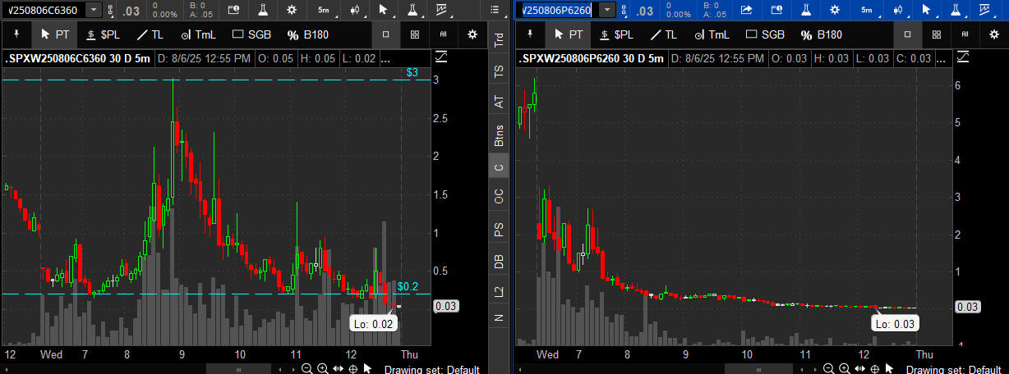Switch to the OC sidebar tab
The width and height of the screenshot is (1009, 374).
pyautogui.click(x=498, y=197)
